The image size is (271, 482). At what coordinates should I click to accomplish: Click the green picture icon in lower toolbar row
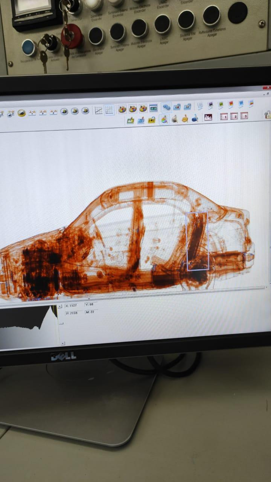(131, 120)
